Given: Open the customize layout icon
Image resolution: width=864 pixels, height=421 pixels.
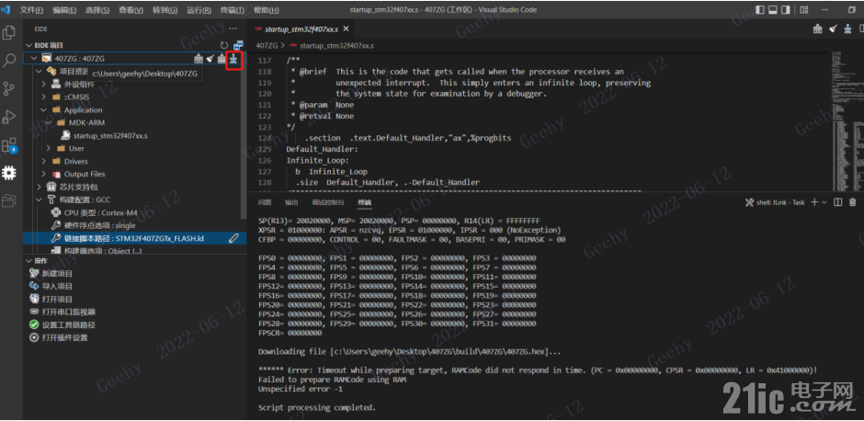Looking at the screenshot, I should 804,10.
